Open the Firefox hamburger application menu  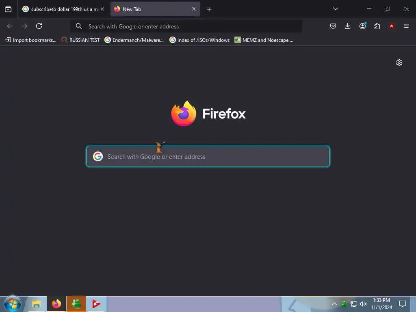click(x=406, y=26)
